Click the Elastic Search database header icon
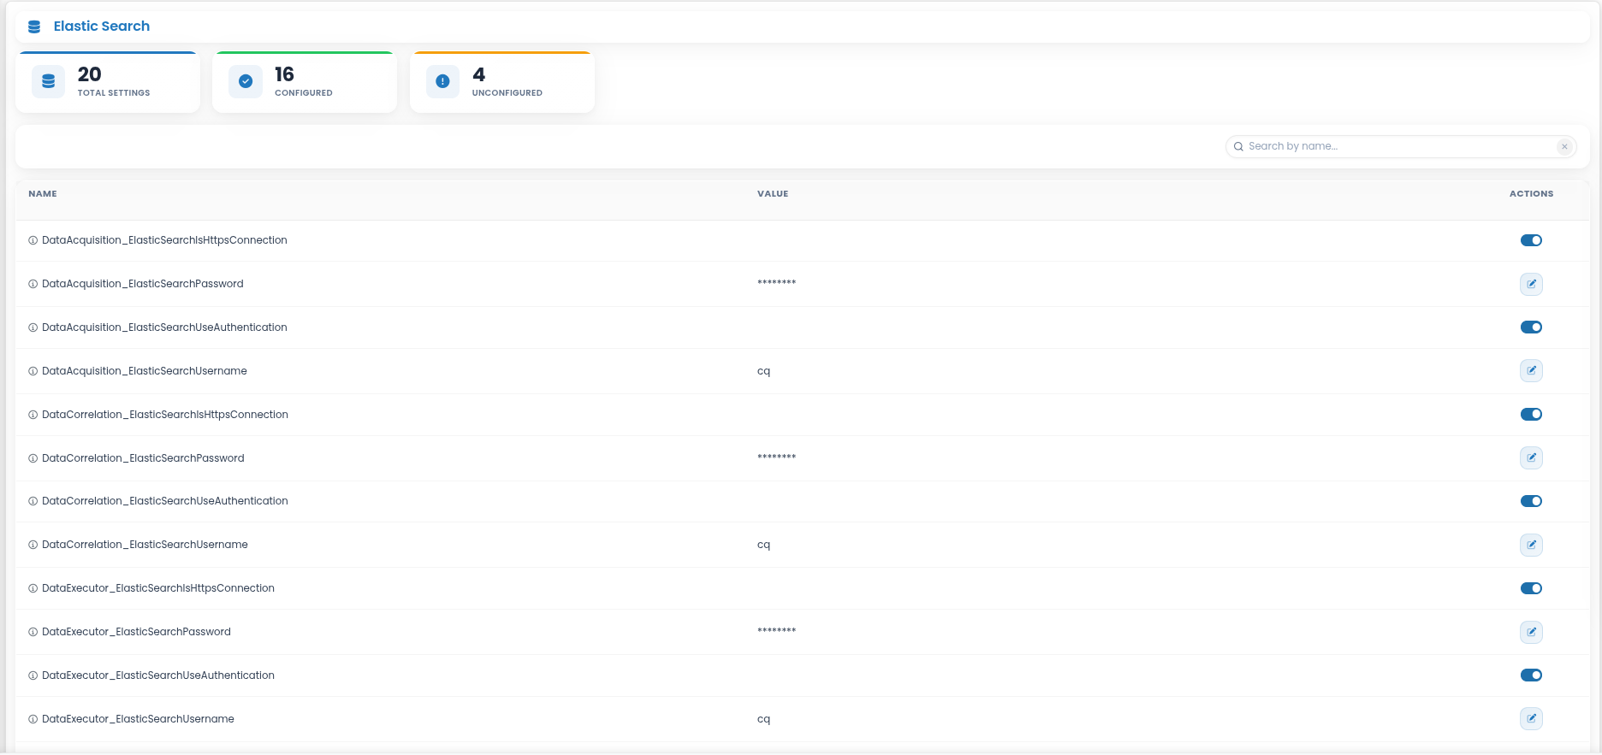This screenshot has width=1602, height=755. [34, 27]
